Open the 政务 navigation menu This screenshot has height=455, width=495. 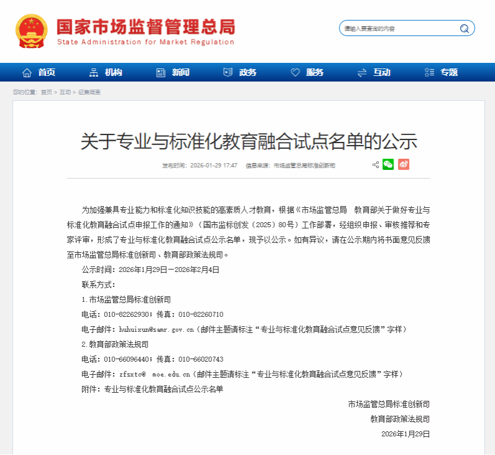click(x=247, y=73)
